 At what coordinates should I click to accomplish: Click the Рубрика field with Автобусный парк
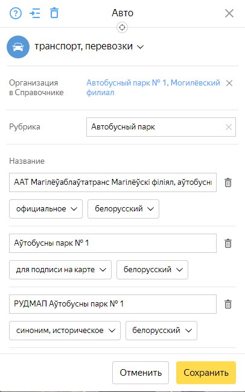[x=161, y=127]
